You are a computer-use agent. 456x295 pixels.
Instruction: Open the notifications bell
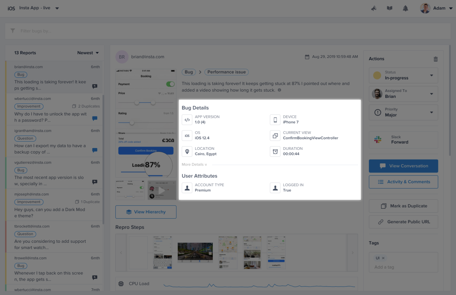point(405,8)
